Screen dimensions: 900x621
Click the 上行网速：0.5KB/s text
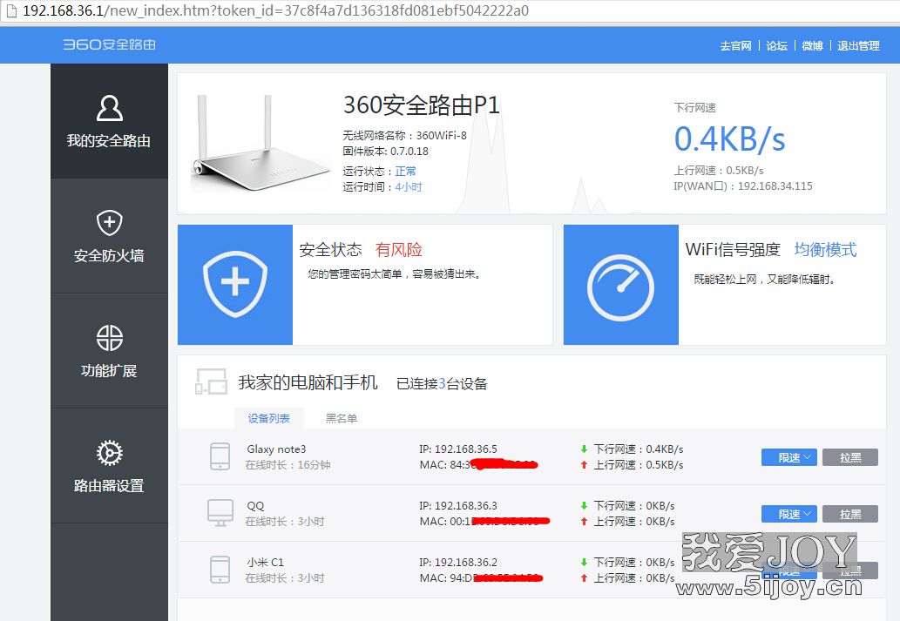(719, 171)
